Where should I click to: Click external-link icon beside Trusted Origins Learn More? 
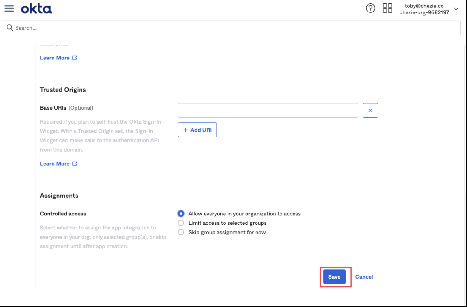tap(75, 163)
